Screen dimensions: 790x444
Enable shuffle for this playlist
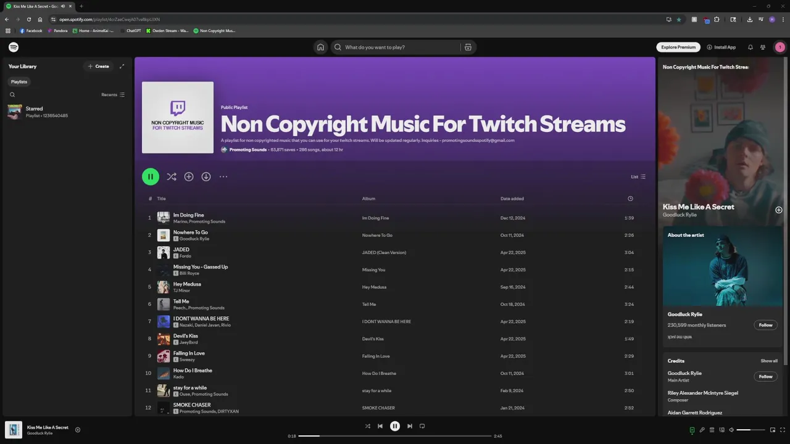(x=172, y=176)
